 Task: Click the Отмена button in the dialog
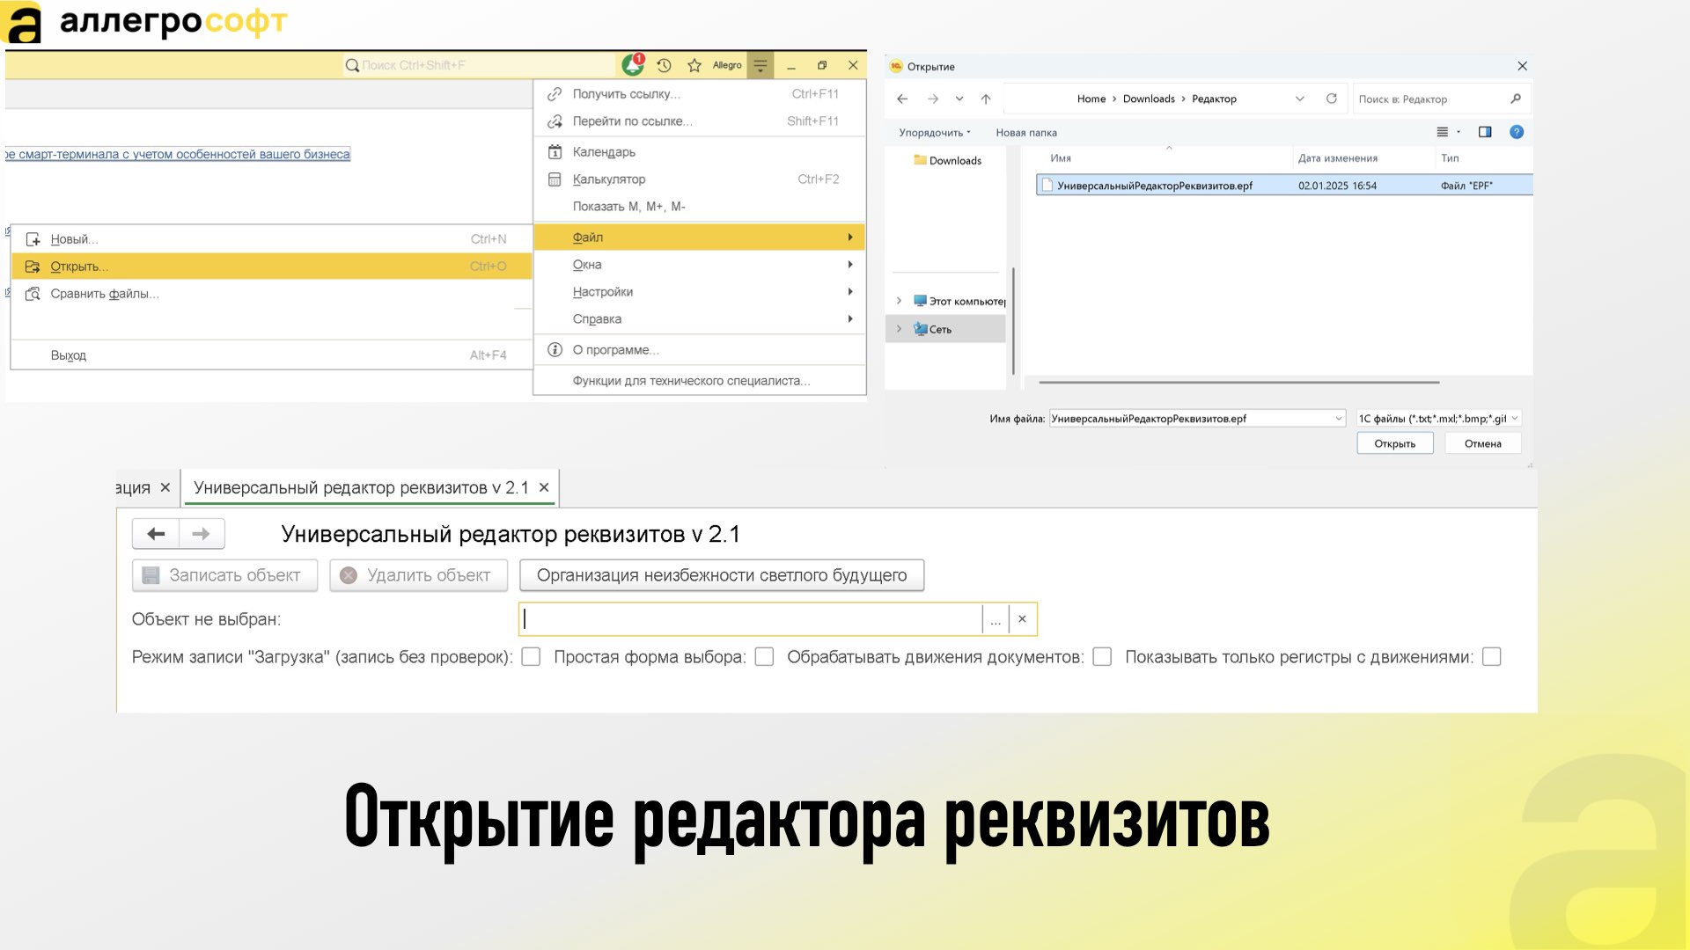pyautogui.click(x=1483, y=444)
